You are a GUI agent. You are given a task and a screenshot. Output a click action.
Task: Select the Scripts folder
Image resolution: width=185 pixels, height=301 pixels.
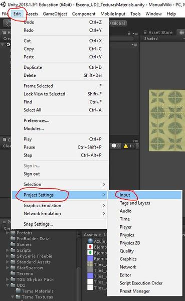24,250
